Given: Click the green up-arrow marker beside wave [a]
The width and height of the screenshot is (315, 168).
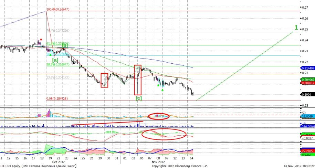Looking at the screenshot, I should 50,54.
